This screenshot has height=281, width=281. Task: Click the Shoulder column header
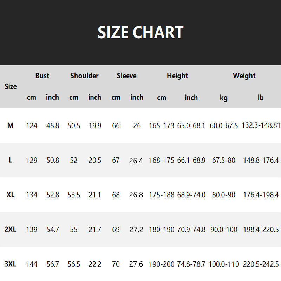point(84,76)
